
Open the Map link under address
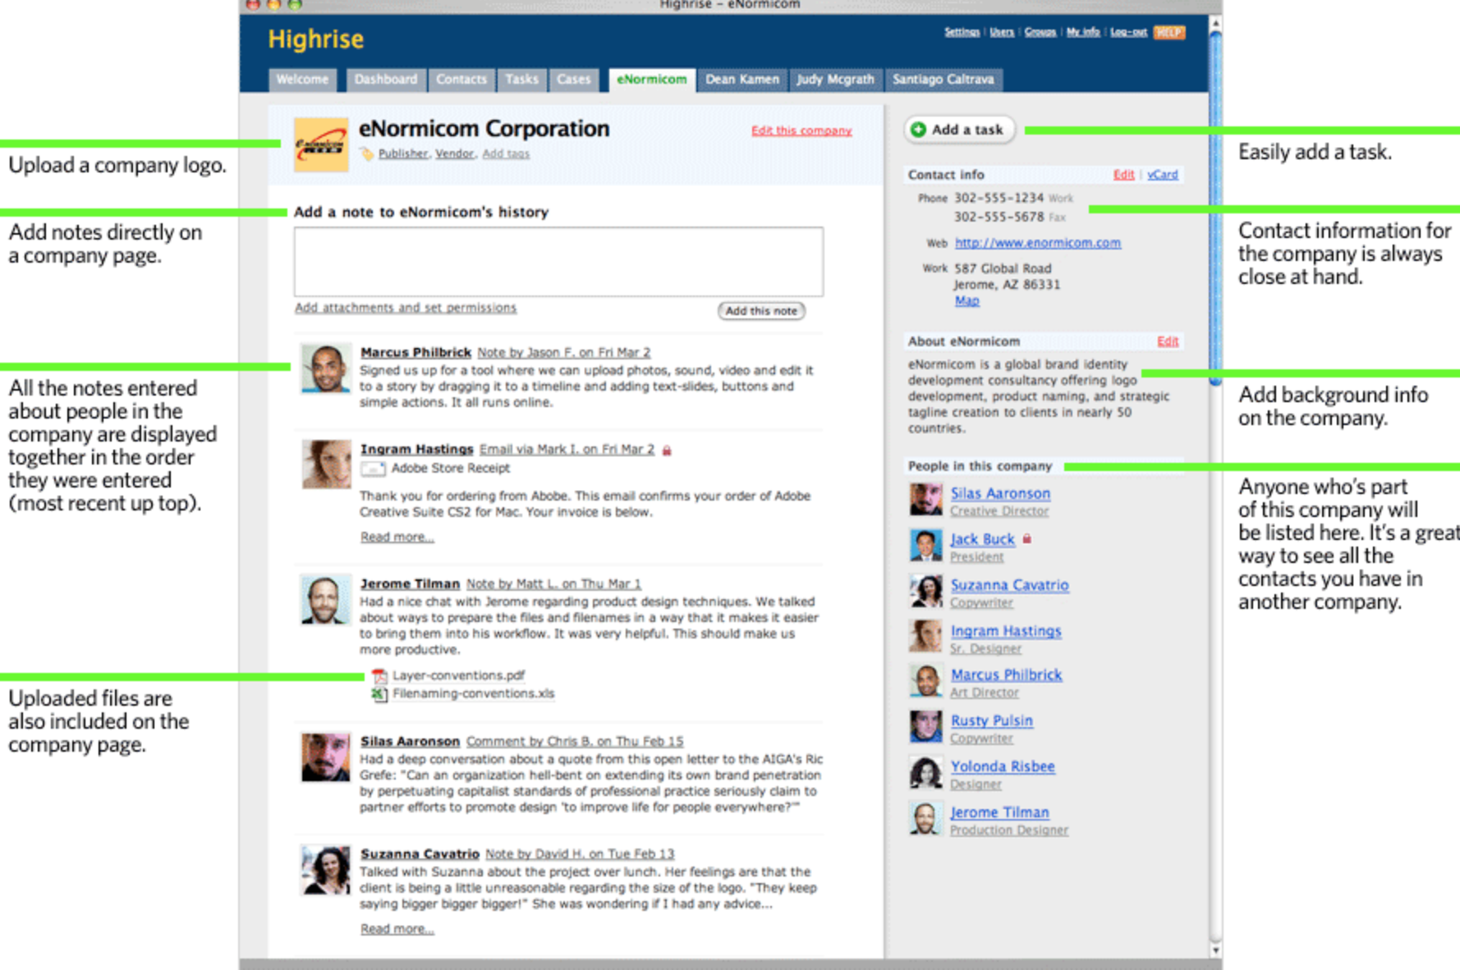pyautogui.click(x=966, y=301)
